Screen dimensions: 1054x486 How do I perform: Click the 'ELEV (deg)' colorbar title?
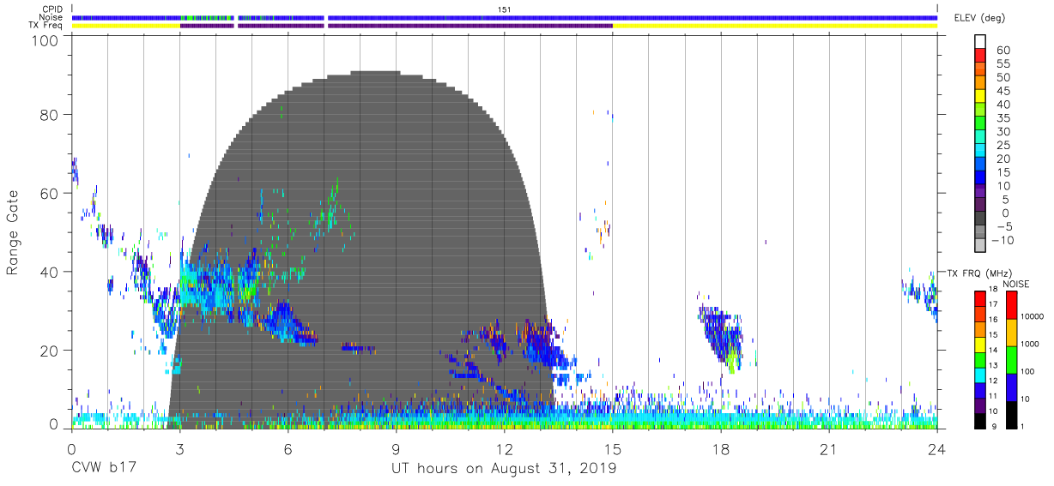pos(980,18)
